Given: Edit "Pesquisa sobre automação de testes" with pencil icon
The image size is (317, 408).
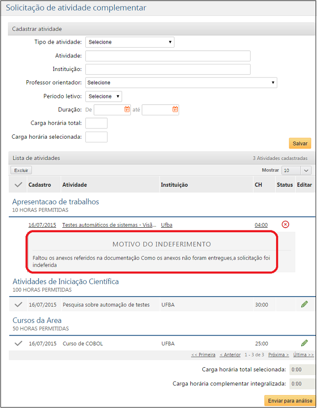Looking at the screenshot, I should tap(304, 304).
